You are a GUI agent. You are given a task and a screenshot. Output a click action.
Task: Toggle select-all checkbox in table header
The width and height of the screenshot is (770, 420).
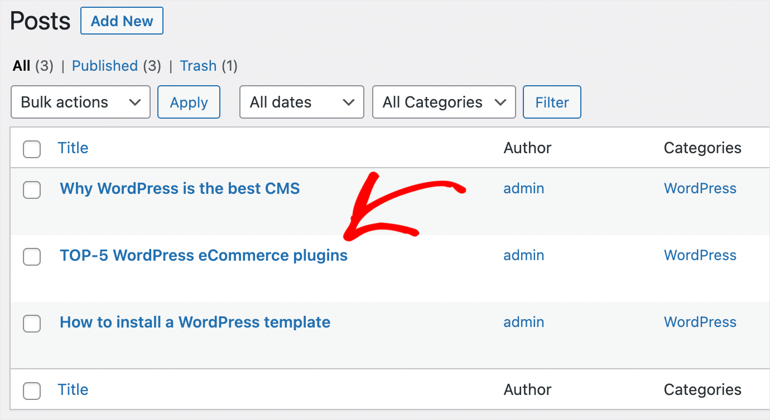click(x=32, y=149)
